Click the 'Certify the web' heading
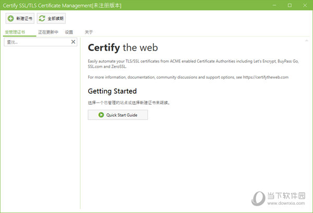Screen dimensions: 313x213 click(123, 47)
